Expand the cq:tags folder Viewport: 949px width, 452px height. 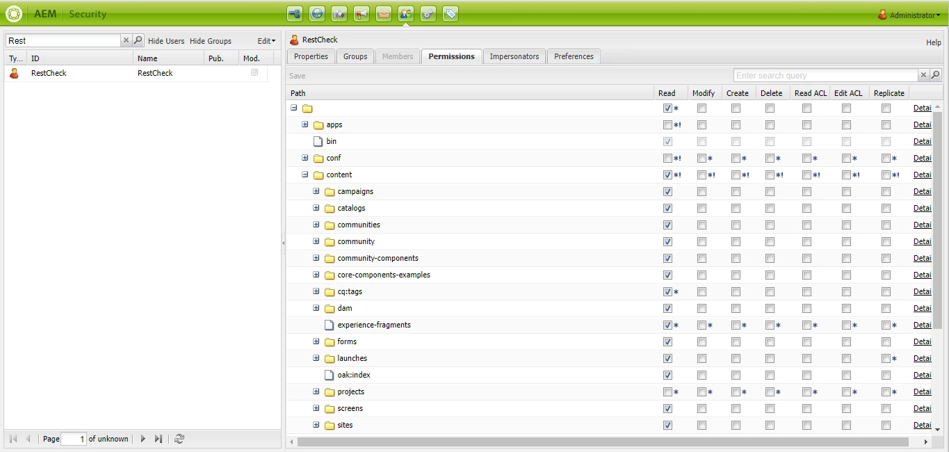coord(316,291)
